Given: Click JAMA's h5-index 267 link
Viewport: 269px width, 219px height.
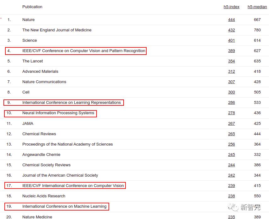Looking at the screenshot, I should (x=231, y=124).
